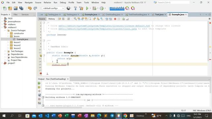Viewport: 212px width, 119px height.
Task: Collapse the code fold at line 12
Action: pyautogui.click(x=44, y=55)
